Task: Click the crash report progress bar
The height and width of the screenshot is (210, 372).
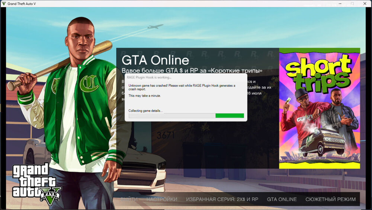Action: tap(186, 116)
